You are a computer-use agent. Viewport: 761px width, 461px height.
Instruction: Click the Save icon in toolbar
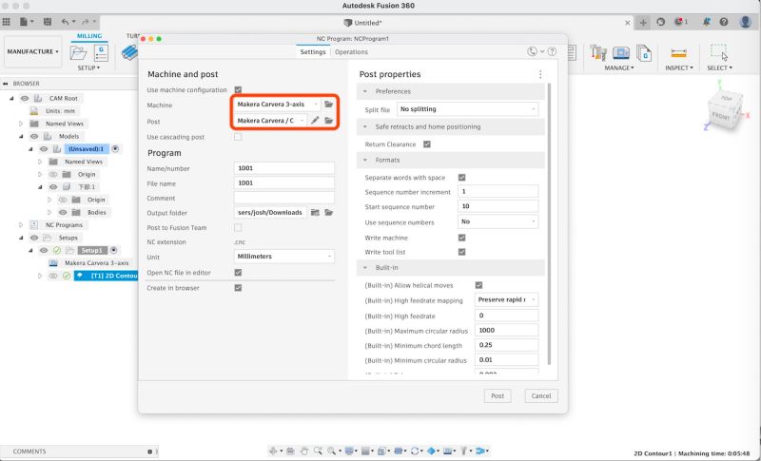[x=48, y=22]
